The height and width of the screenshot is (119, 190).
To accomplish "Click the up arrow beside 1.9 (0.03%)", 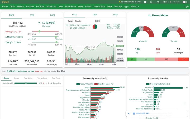I will 39,23.
